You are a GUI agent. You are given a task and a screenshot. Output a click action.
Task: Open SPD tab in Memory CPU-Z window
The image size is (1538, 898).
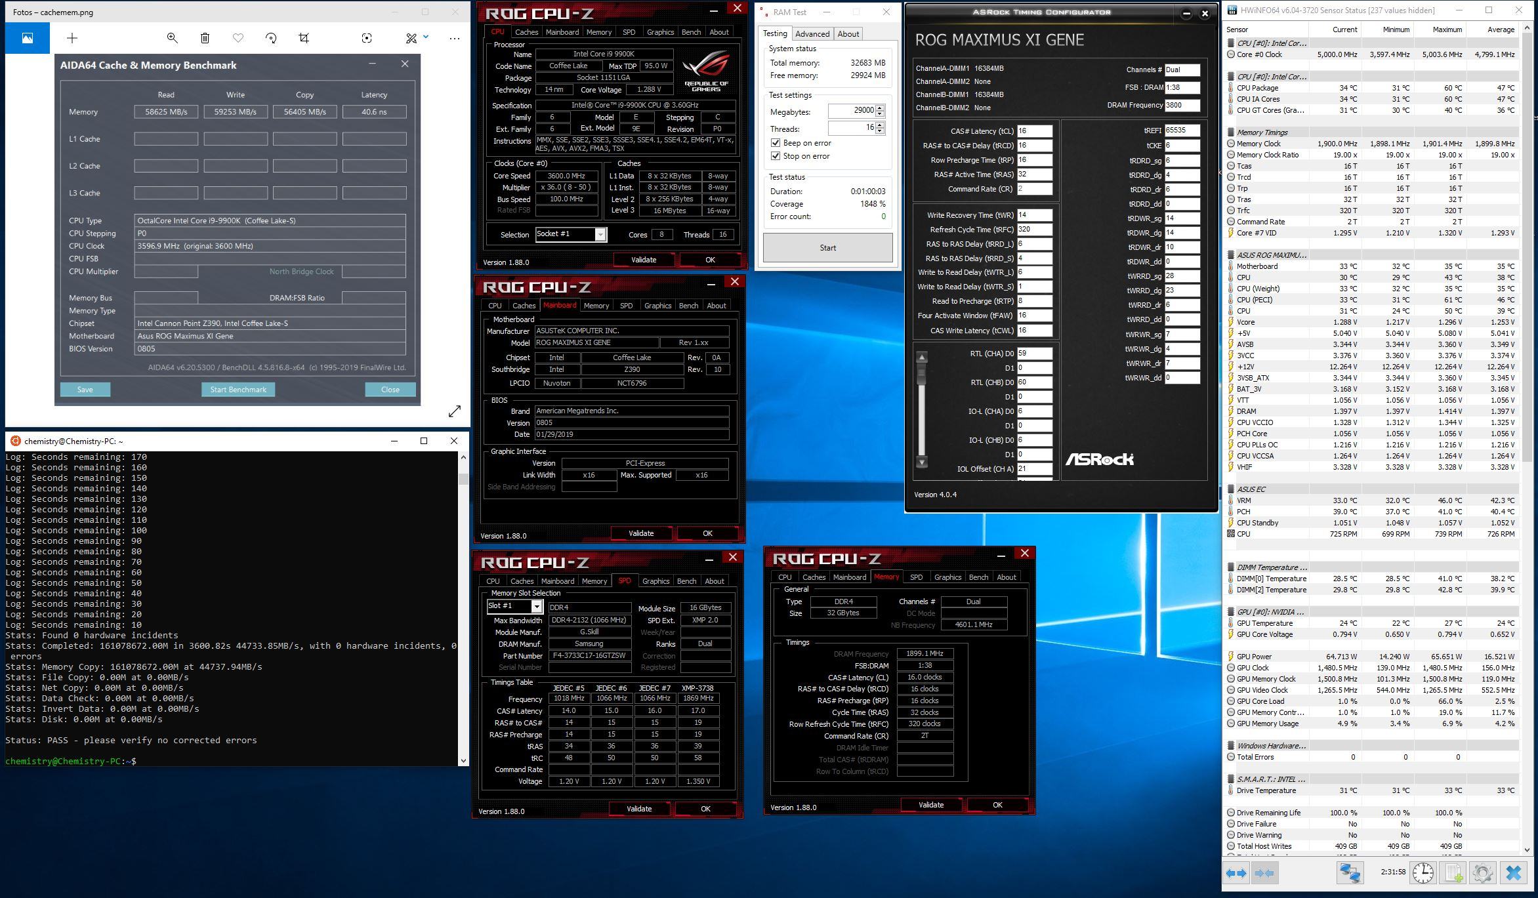click(916, 577)
